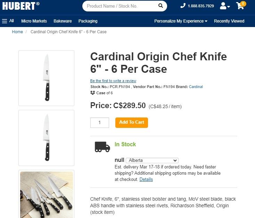Click the search magnifier icon

click(161, 6)
